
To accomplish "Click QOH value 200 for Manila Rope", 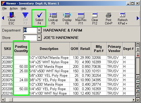I will click(76, 66).
